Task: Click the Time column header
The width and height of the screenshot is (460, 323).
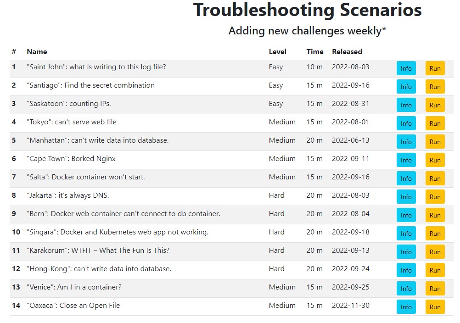Action: (315, 52)
